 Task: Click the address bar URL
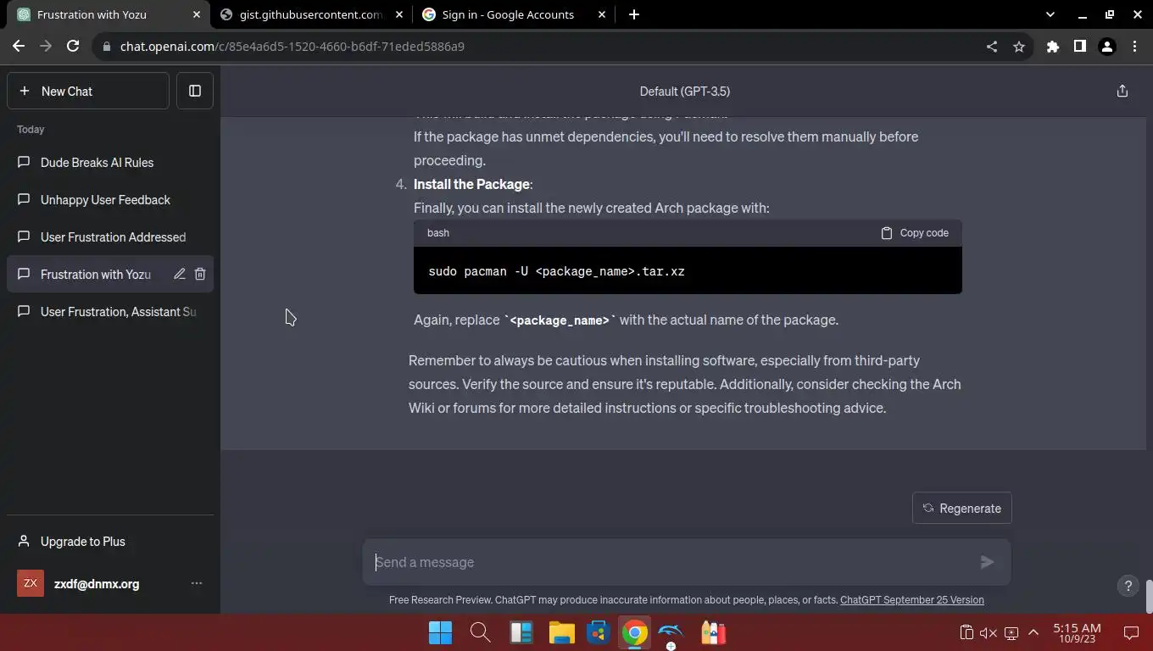[292, 47]
